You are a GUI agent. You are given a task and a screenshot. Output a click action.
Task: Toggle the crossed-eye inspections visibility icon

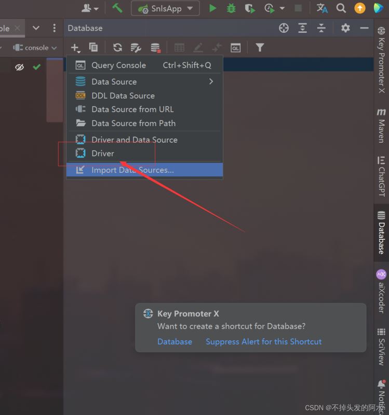click(19, 67)
